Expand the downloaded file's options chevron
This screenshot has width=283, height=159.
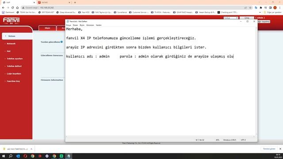pyautogui.click(x=31, y=149)
